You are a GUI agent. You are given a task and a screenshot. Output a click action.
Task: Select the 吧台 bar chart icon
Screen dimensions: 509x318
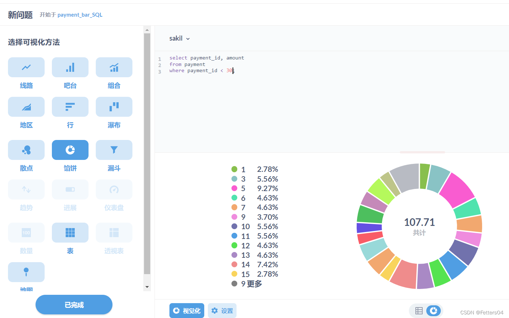(x=70, y=67)
